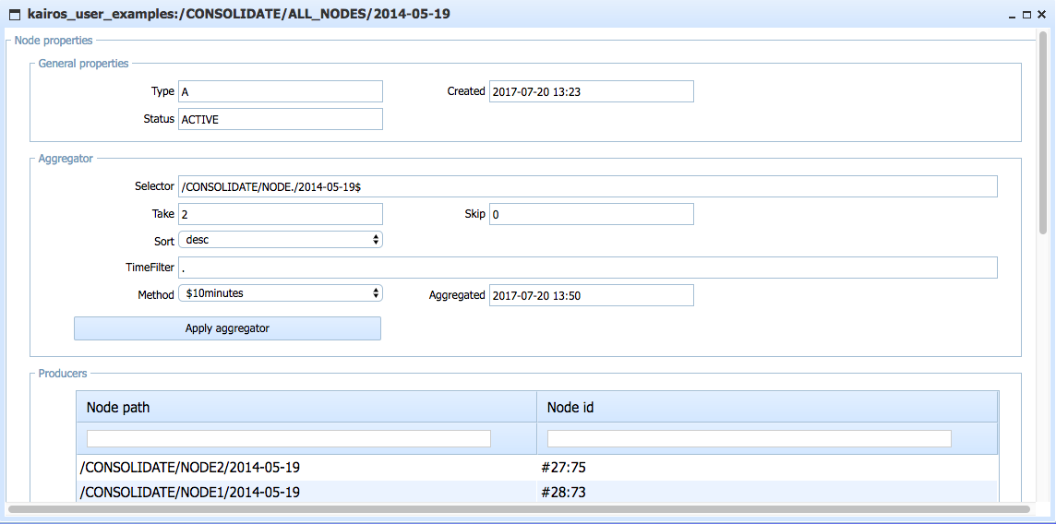Click the Node path filter box
Screen dimensions: 1056x524
click(x=289, y=438)
